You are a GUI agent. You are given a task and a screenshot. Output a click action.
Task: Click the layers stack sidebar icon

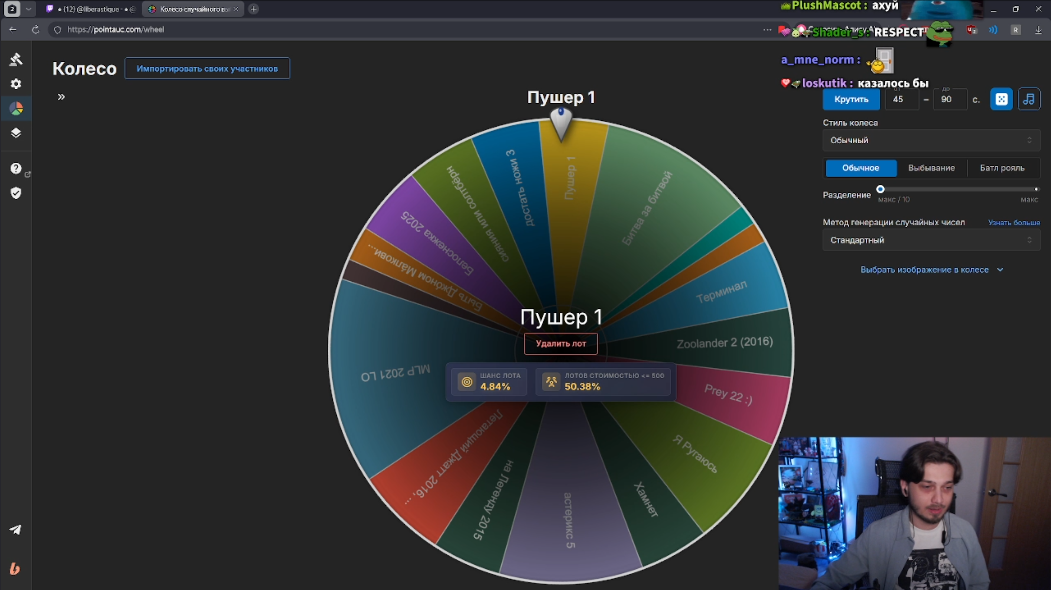[x=16, y=133]
